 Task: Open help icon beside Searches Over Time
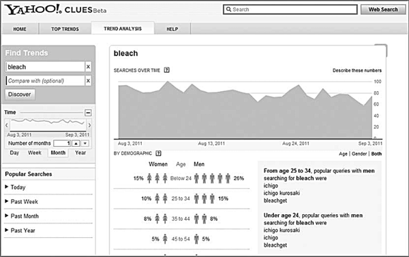pos(167,70)
